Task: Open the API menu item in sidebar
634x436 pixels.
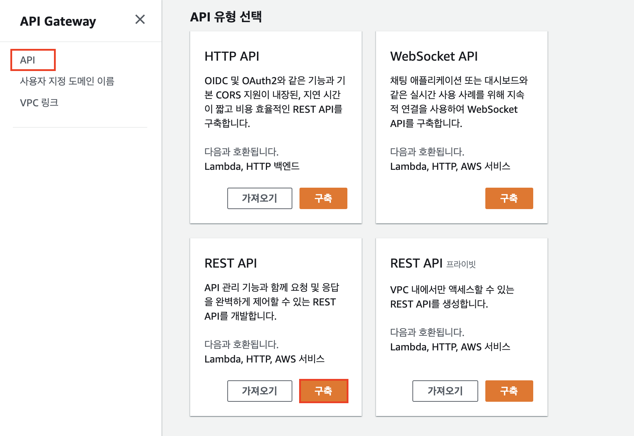Action: tap(28, 60)
